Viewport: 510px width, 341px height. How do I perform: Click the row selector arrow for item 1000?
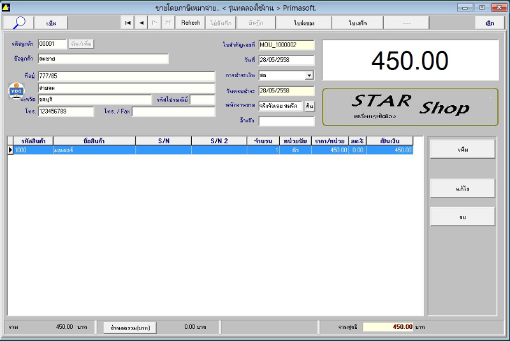pos(10,150)
